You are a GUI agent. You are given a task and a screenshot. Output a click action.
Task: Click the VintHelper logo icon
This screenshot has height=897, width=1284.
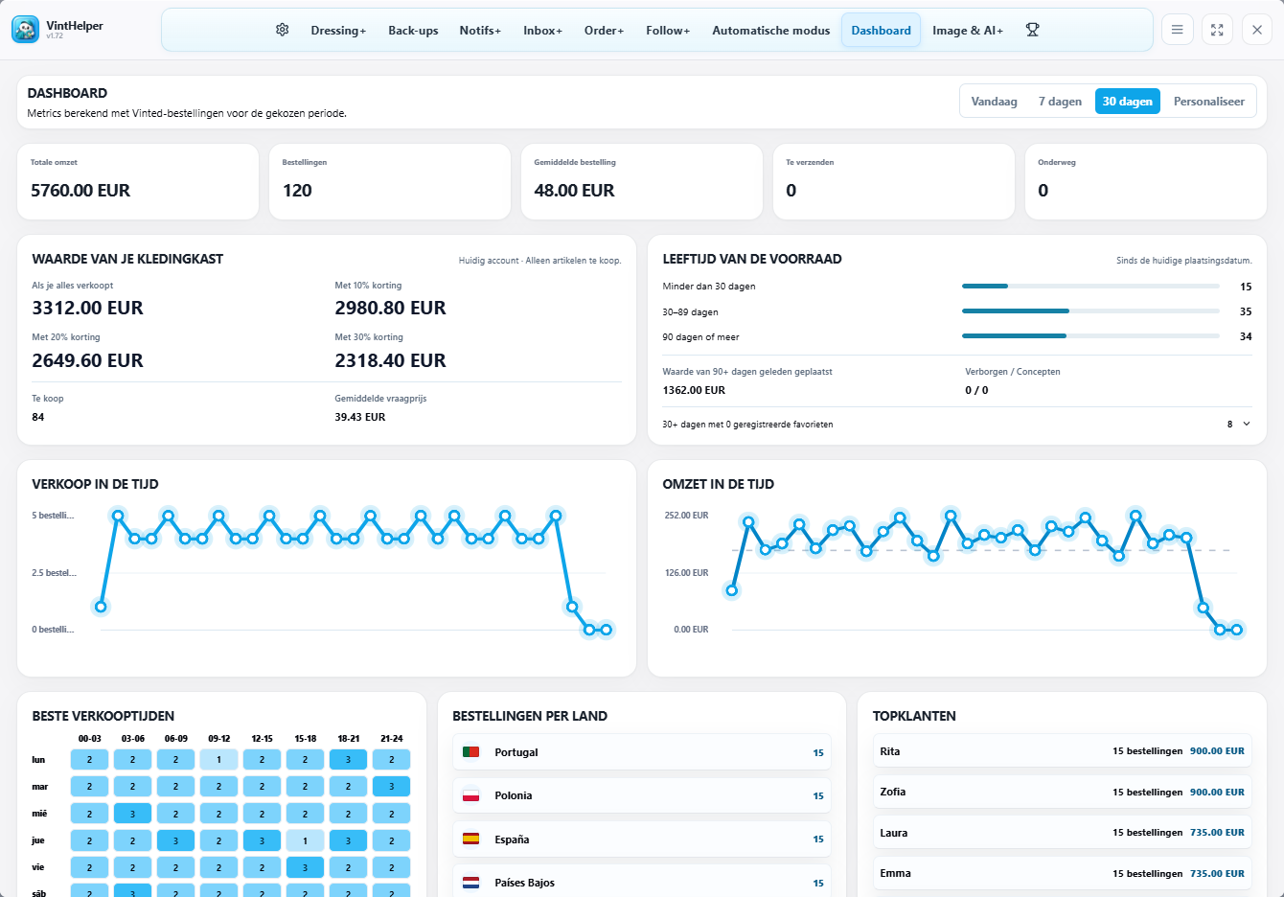(25, 30)
